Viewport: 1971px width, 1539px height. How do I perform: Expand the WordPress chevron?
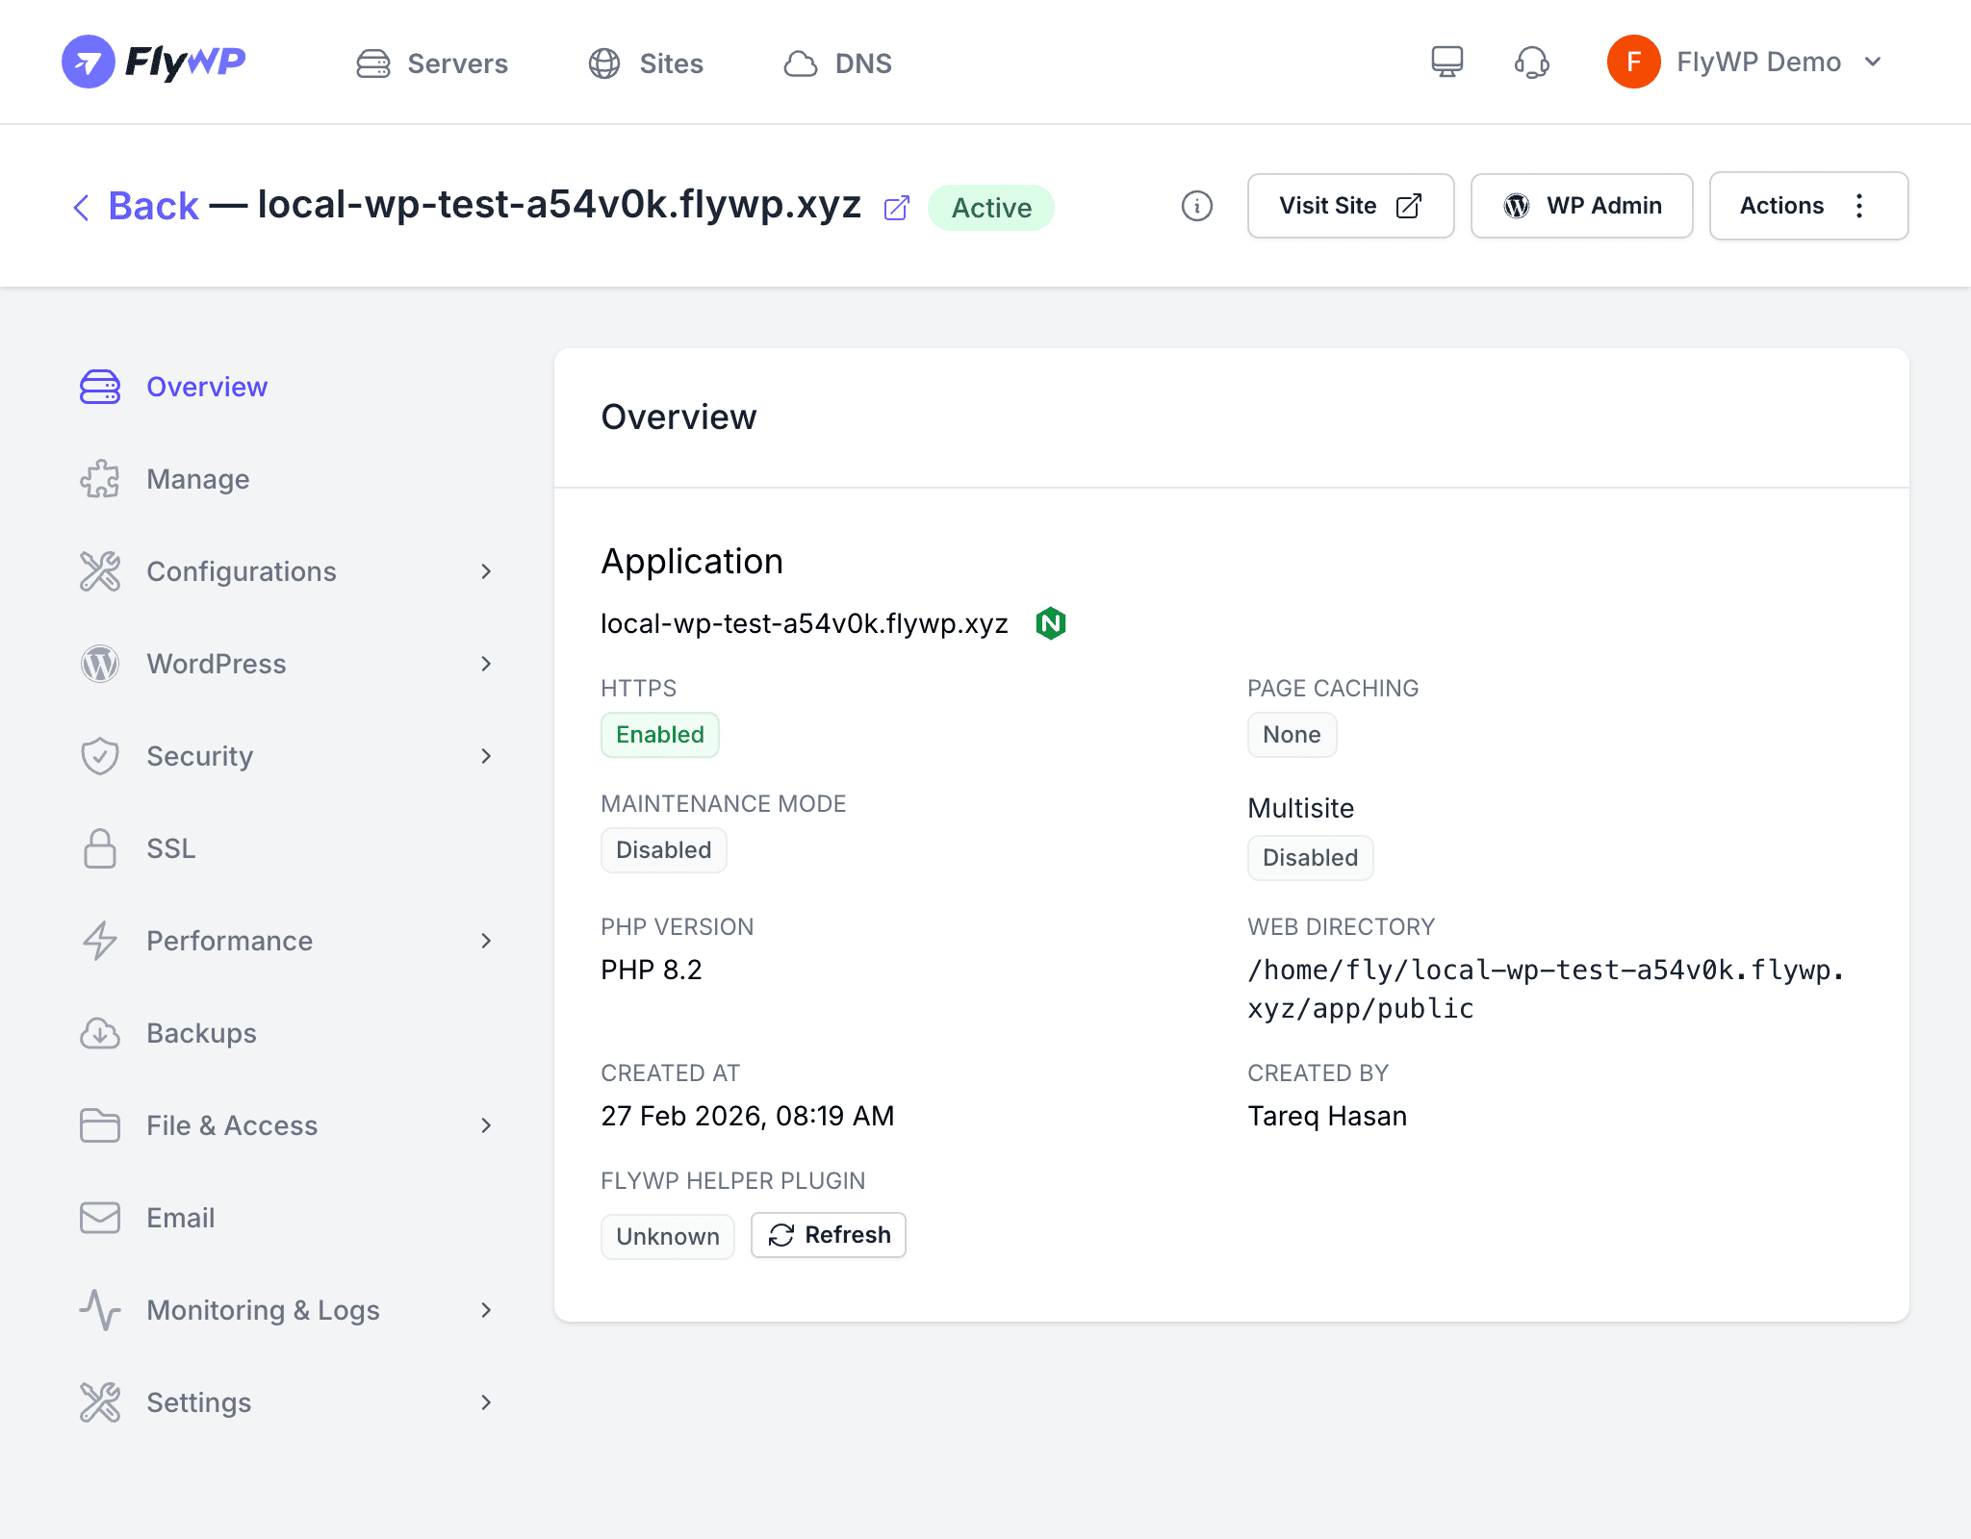tap(486, 664)
